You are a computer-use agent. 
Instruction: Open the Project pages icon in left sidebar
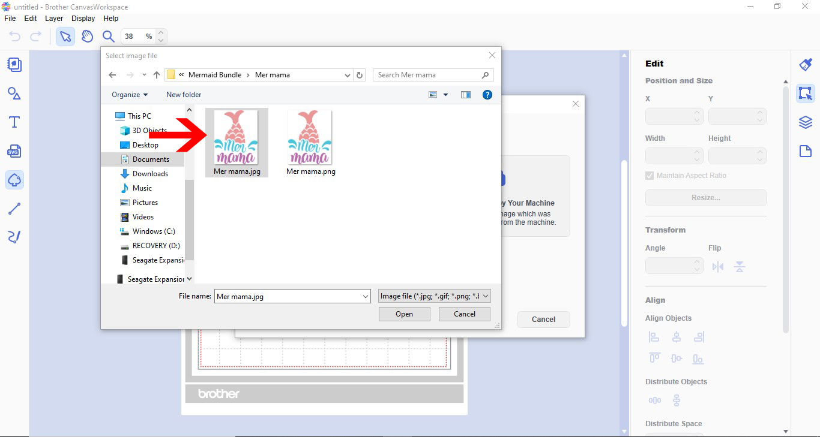click(x=14, y=65)
